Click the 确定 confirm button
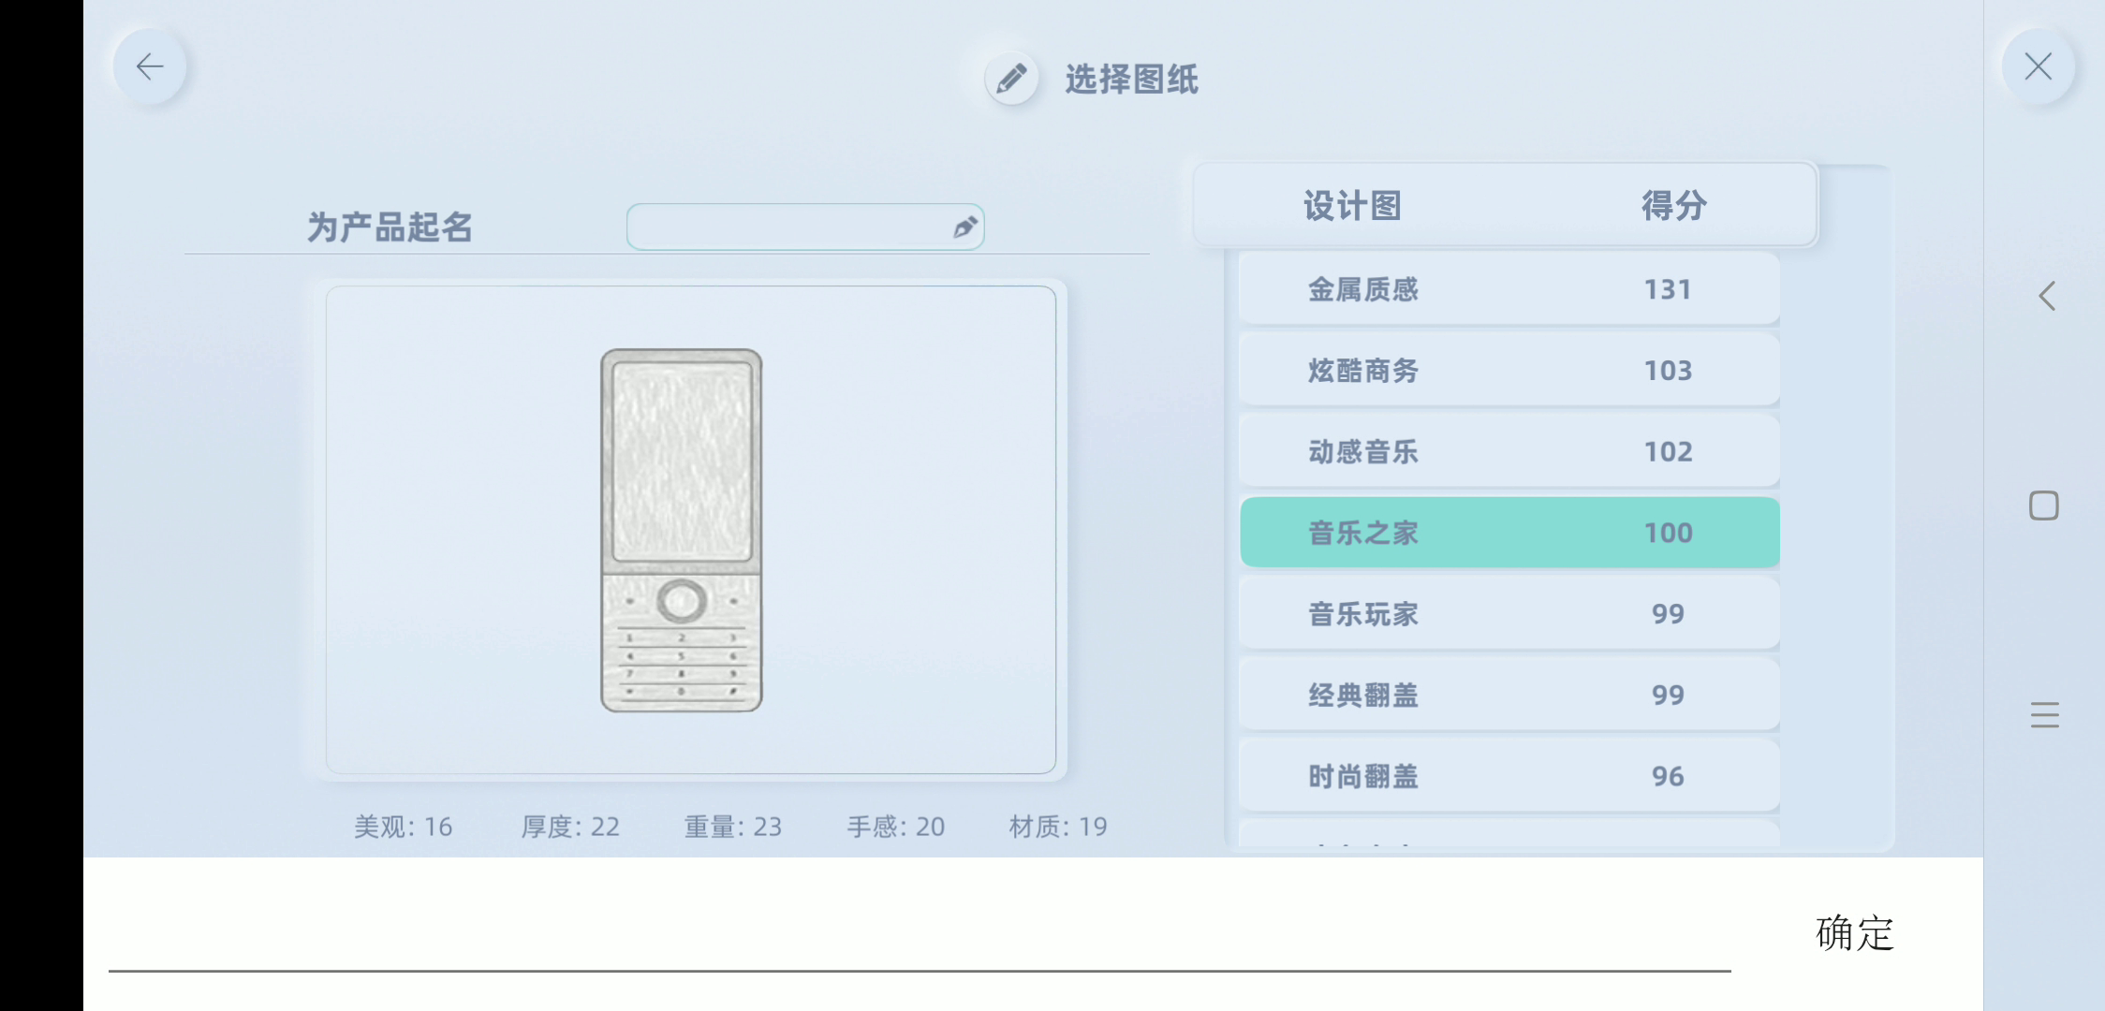Screen dimensions: 2105x1011 click(1855, 933)
